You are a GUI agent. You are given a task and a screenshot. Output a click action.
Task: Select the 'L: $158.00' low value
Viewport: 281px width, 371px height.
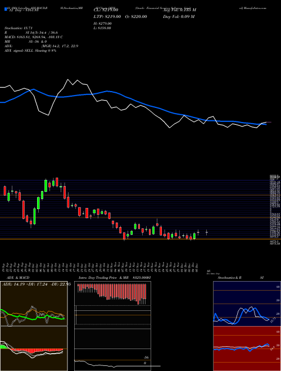coord(102,28)
